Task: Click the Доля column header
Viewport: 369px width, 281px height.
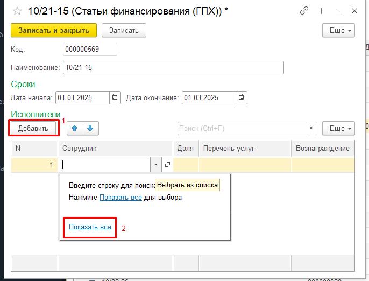Action: [x=186, y=149]
